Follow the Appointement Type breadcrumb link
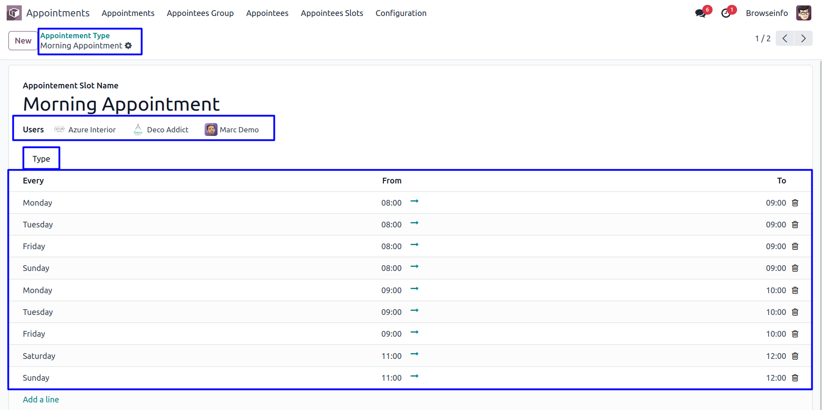 75,36
